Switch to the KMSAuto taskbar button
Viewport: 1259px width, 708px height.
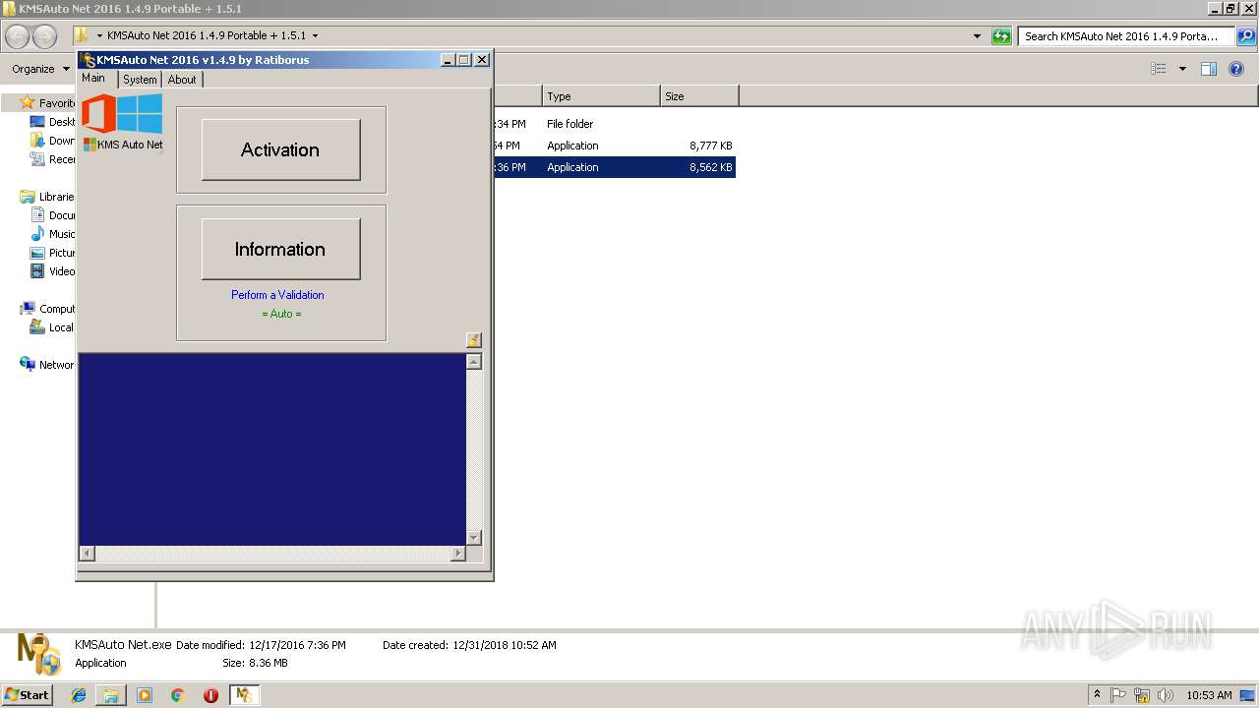[x=244, y=695]
